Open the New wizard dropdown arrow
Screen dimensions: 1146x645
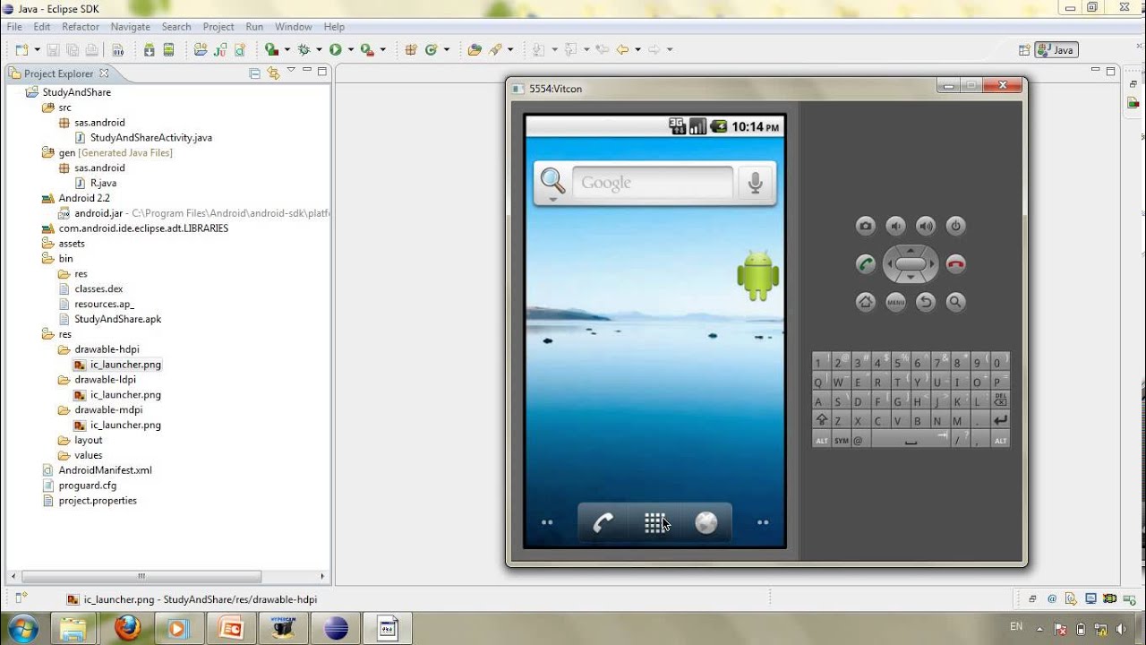point(36,50)
